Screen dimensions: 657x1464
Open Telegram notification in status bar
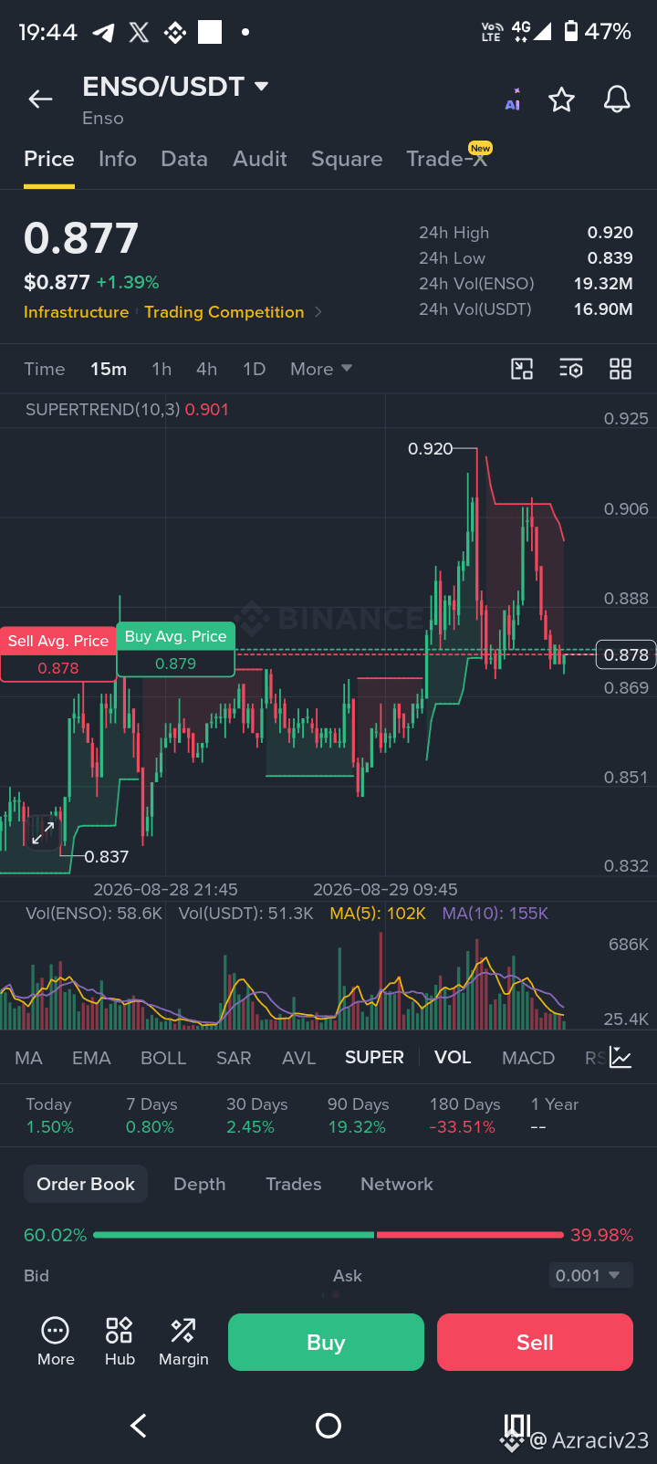[x=104, y=33]
